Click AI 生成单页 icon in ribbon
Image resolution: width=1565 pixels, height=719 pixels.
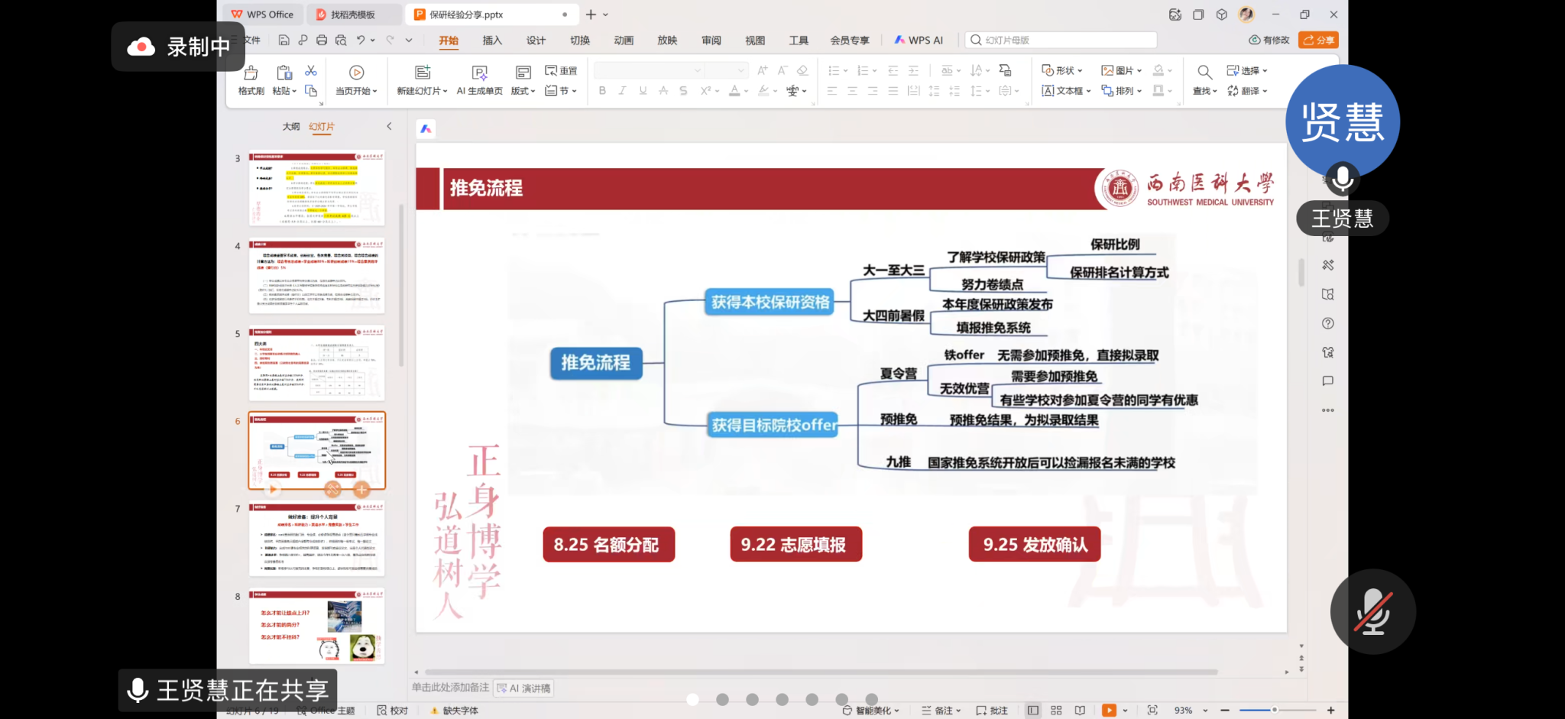(x=479, y=73)
